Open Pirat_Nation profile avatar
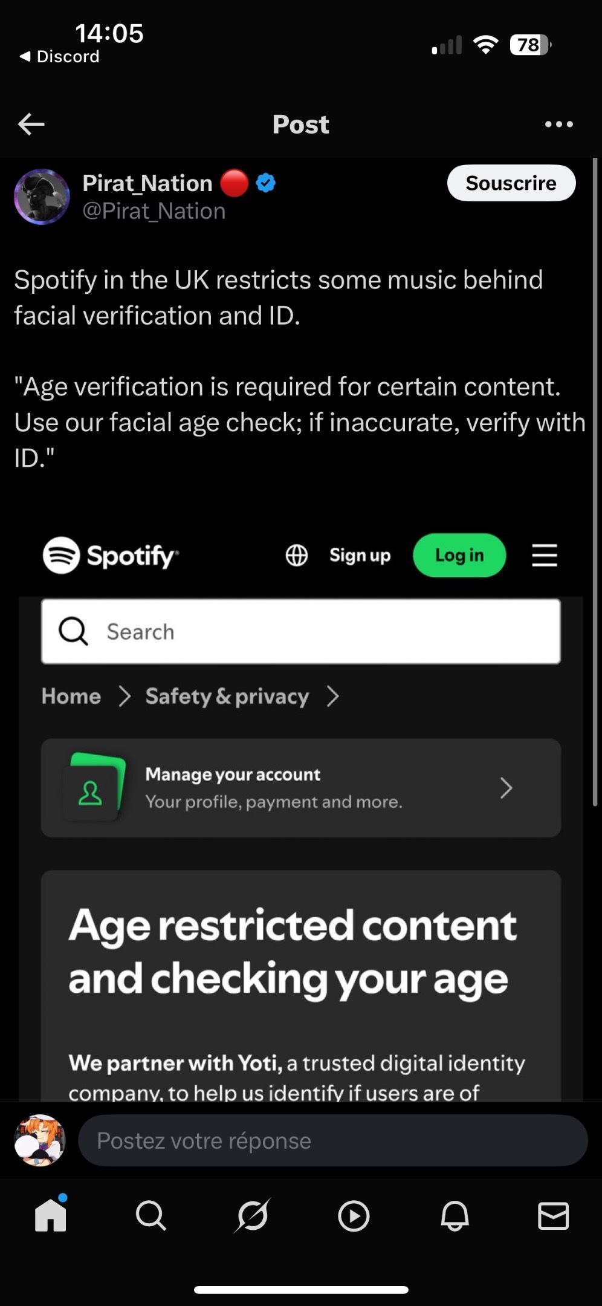 pos(42,197)
